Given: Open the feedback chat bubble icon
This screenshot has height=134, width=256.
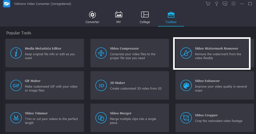Looking at the screenshot, I should point(225,4).
